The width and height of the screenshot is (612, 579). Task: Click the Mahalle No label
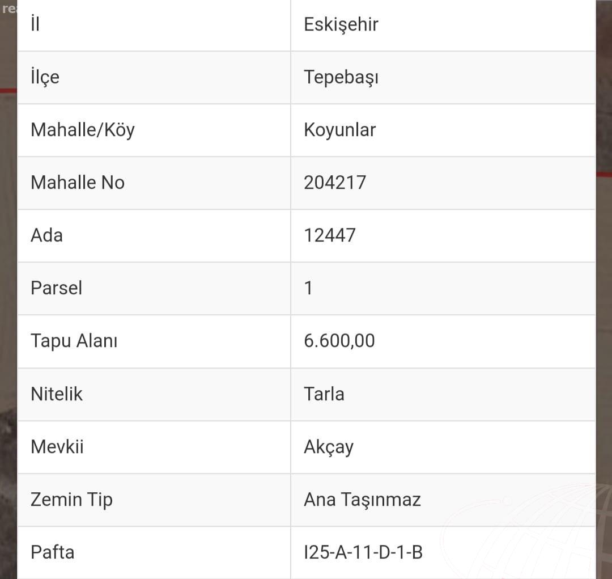[78, 183]
